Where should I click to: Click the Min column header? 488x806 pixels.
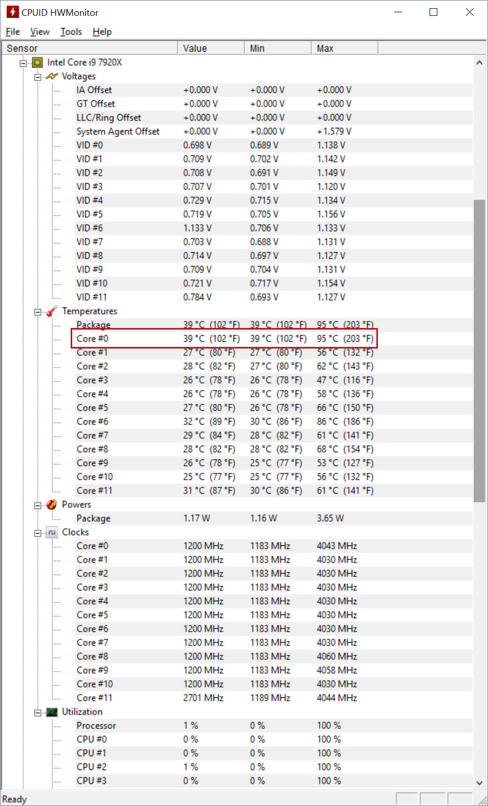tap(278, 48)
